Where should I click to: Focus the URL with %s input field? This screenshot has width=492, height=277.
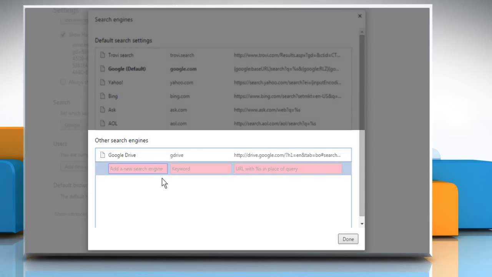(288, 169)
